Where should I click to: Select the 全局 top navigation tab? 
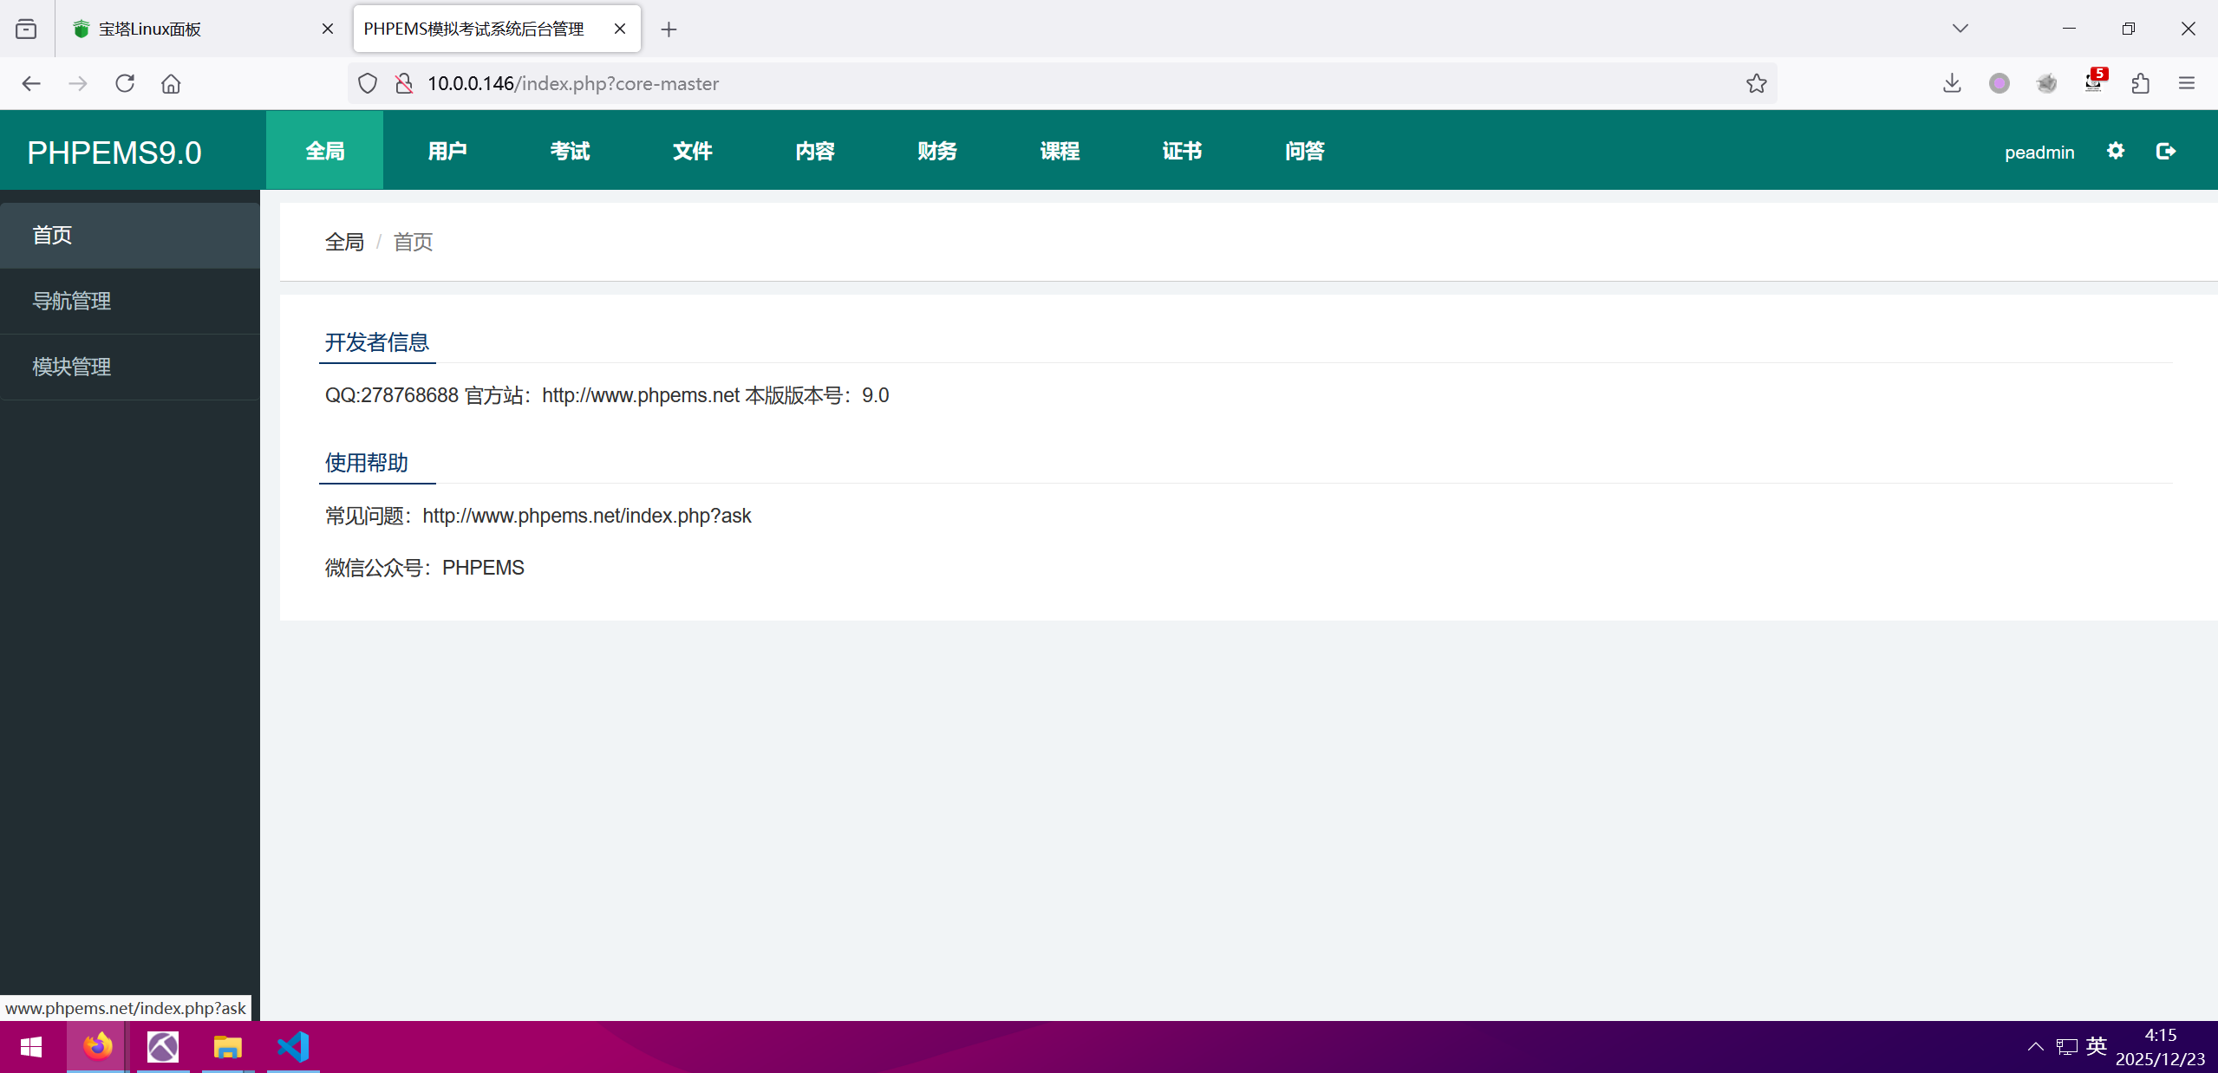[x=325, y=151]
